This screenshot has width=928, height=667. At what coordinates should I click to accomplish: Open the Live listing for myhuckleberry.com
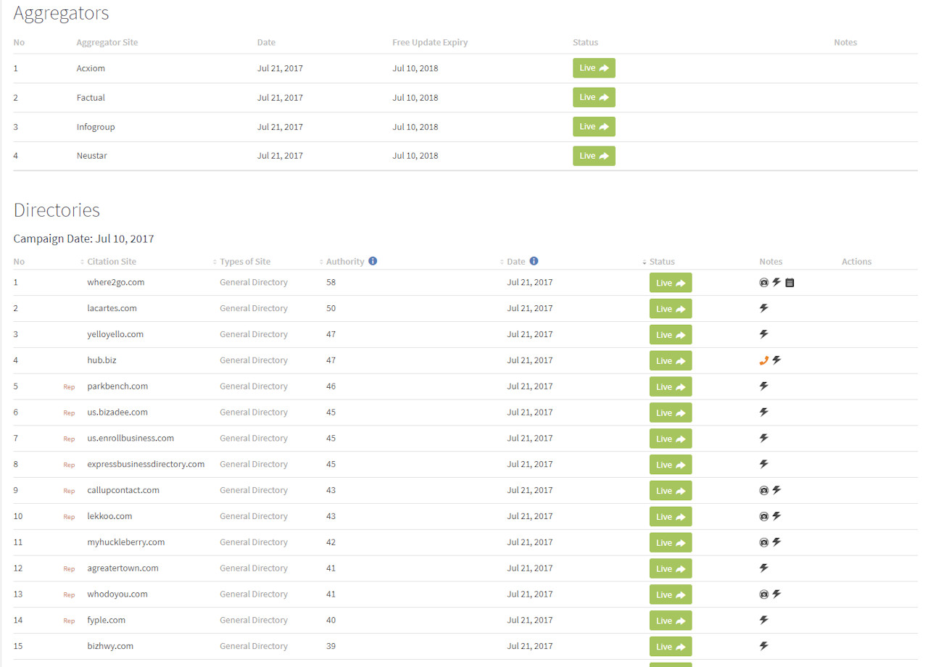(671, 543)
